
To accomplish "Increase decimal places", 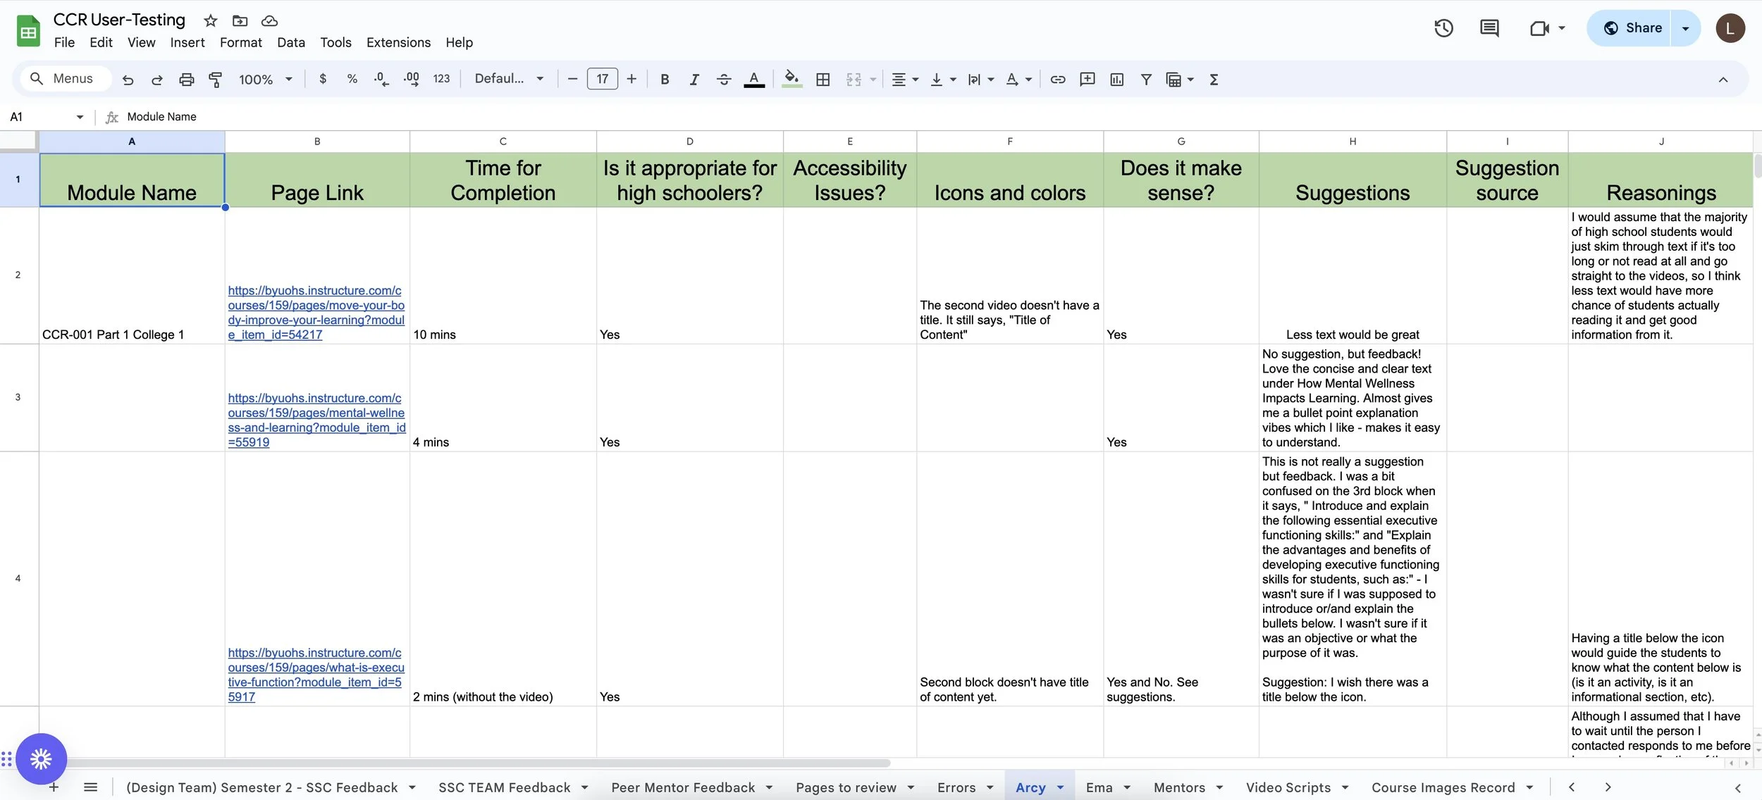I will (x=412, y=79).
